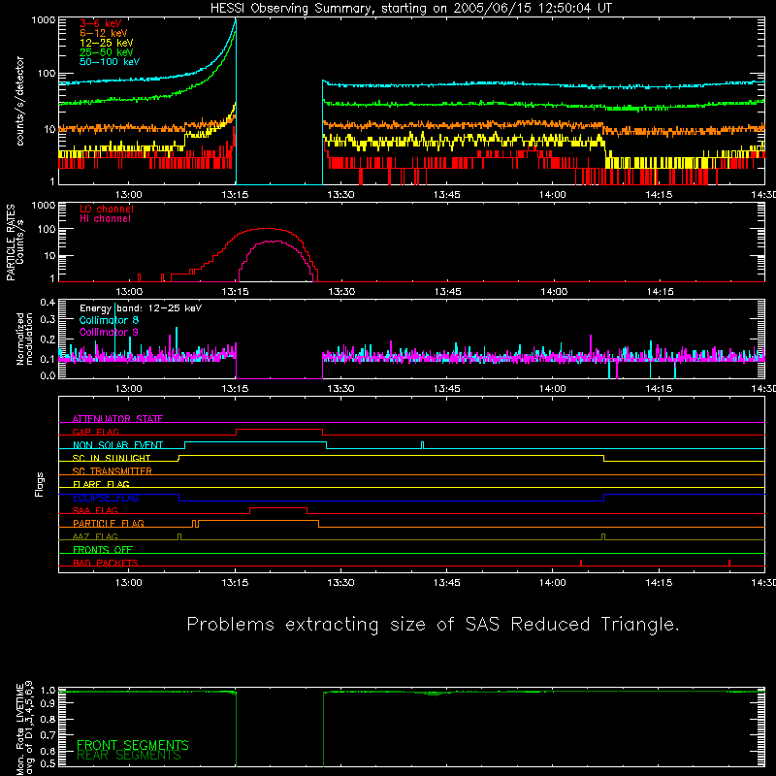Click the vertical Flags axis label

40,485
